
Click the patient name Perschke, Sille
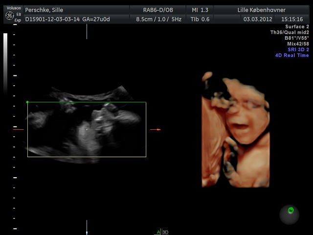pos(44,10)
